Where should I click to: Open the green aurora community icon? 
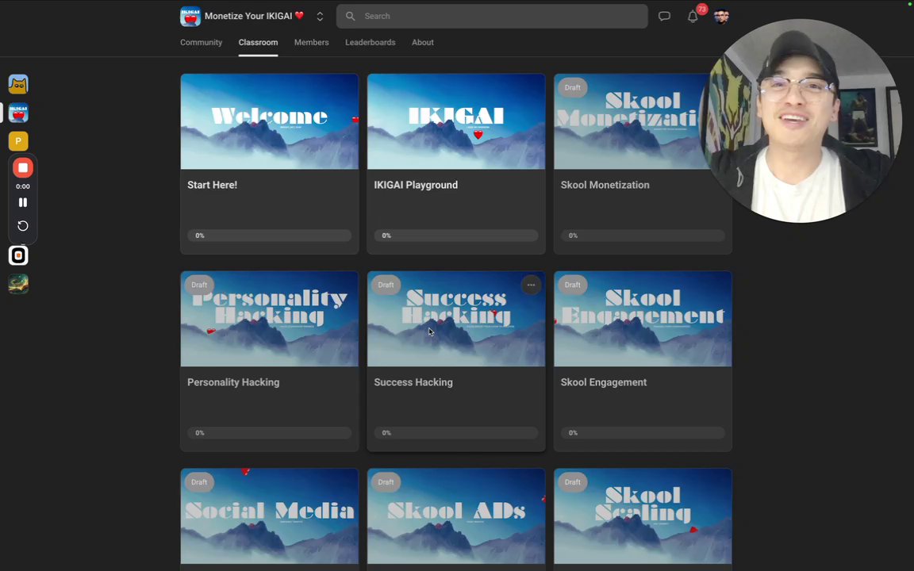(x=18, y=284)
